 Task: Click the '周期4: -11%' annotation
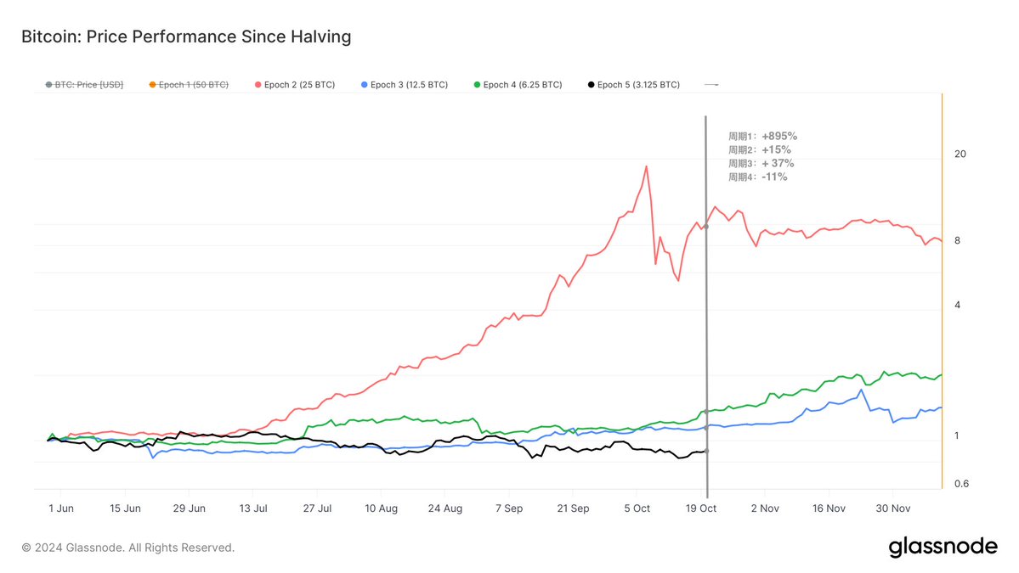point(757,177)
